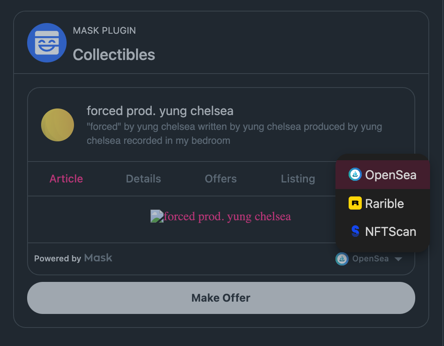Switch to the Article tab
This screenshot has height=346, width=444.
pos(66,179)
